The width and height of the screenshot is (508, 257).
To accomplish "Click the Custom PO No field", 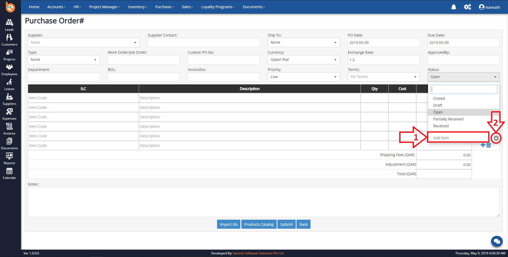I will pyautogui.click(x=224, y=60).
